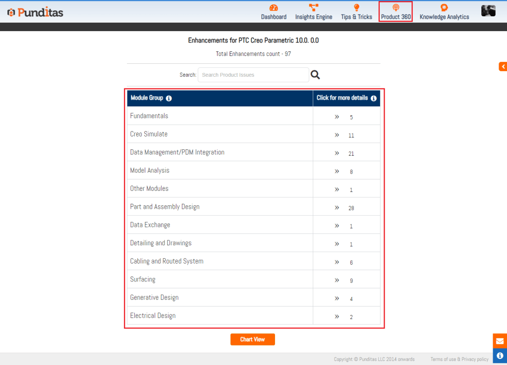507x365 pixels.
Task: Click the Search Product Issues field
Action: [253, 75]
